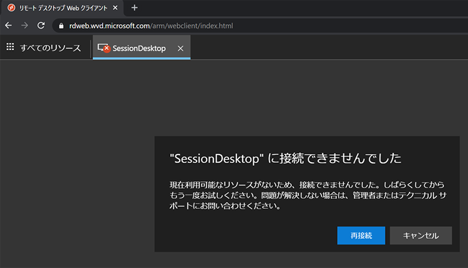The image size is (468, 268).
Task: Click the error description text in the dialog
Action: (x=300, y=196)
